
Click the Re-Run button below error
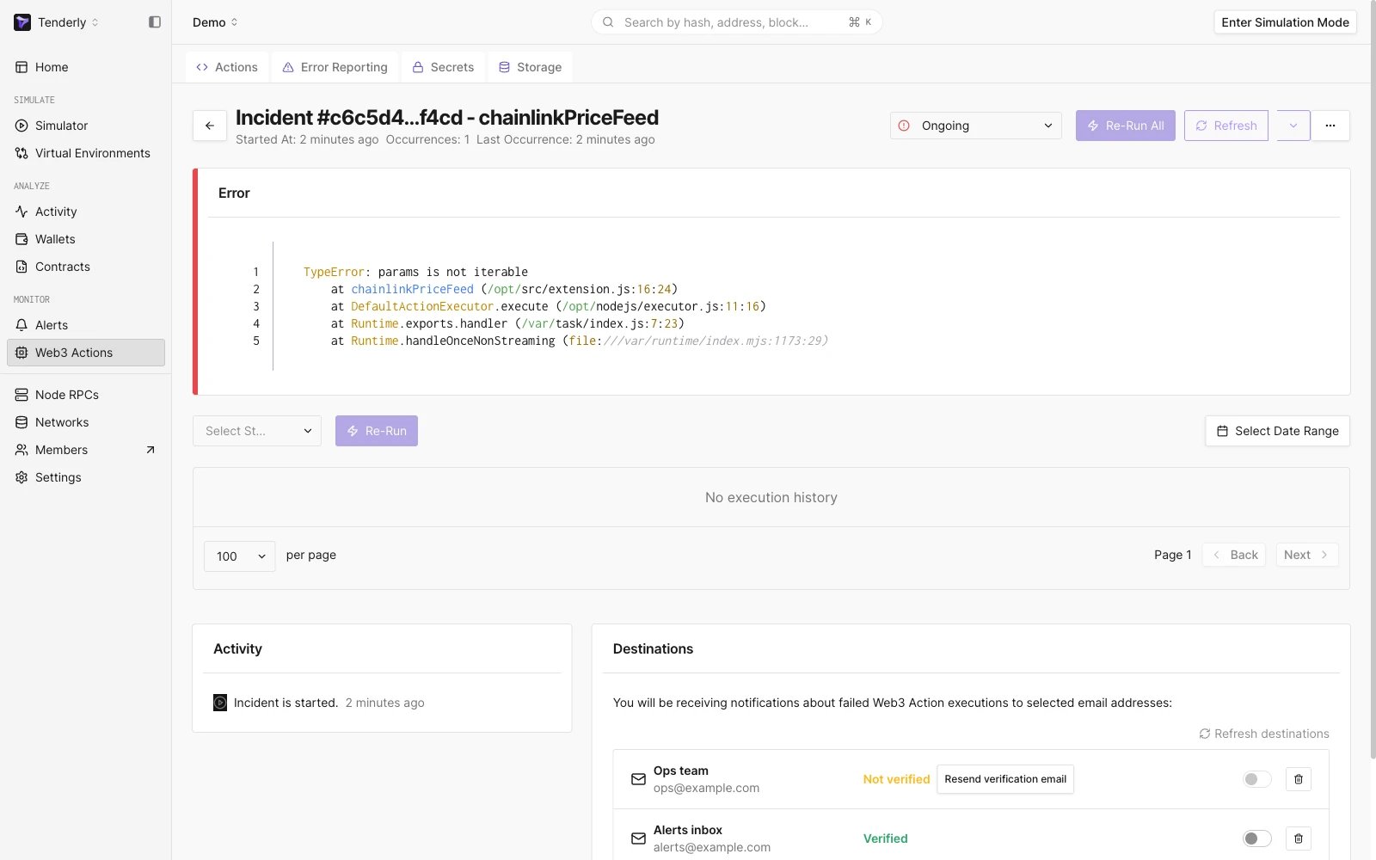coord(377,431)
